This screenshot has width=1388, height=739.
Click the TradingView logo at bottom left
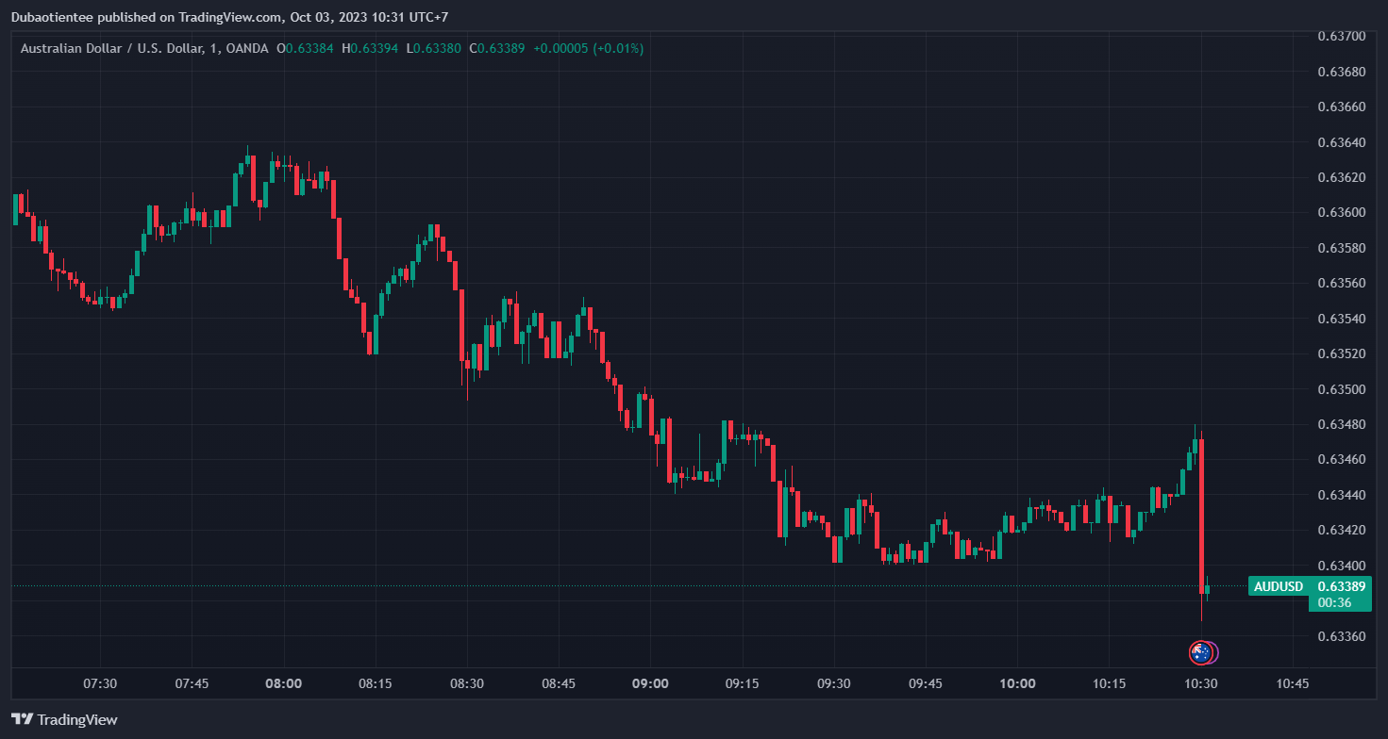click(64, 719)
